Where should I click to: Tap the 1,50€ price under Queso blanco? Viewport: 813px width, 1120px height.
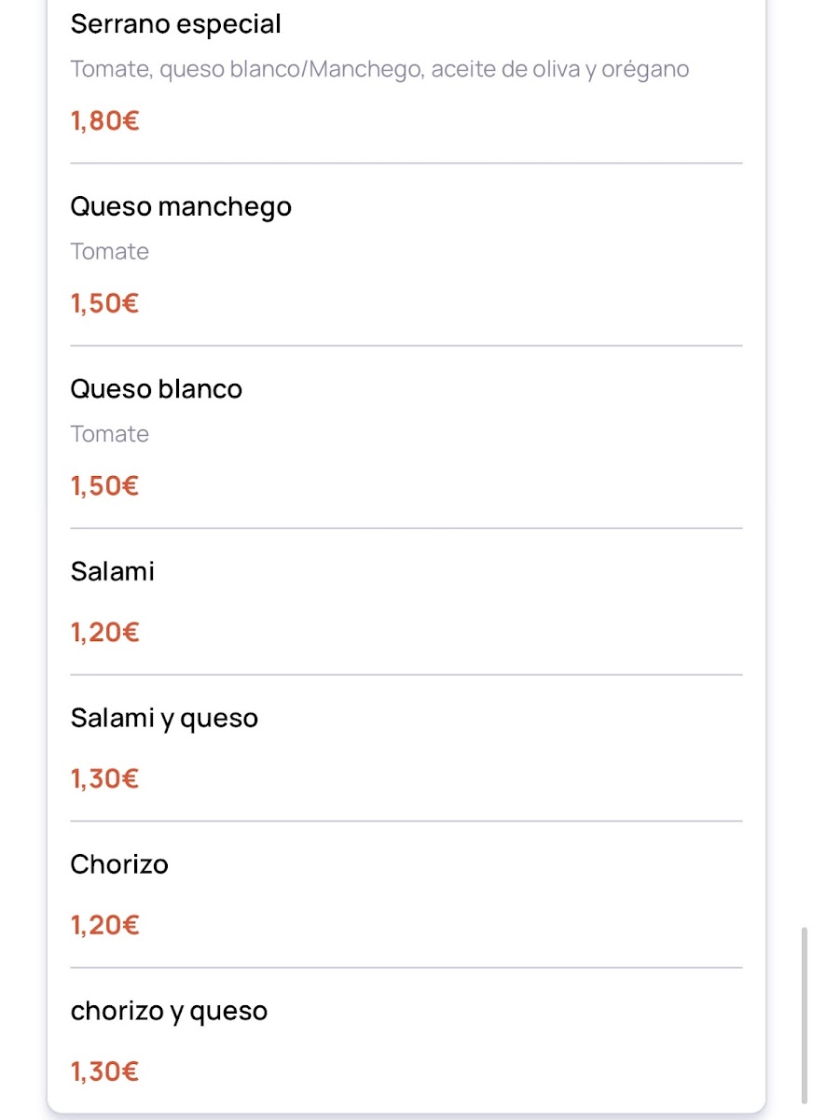point(104,487)
